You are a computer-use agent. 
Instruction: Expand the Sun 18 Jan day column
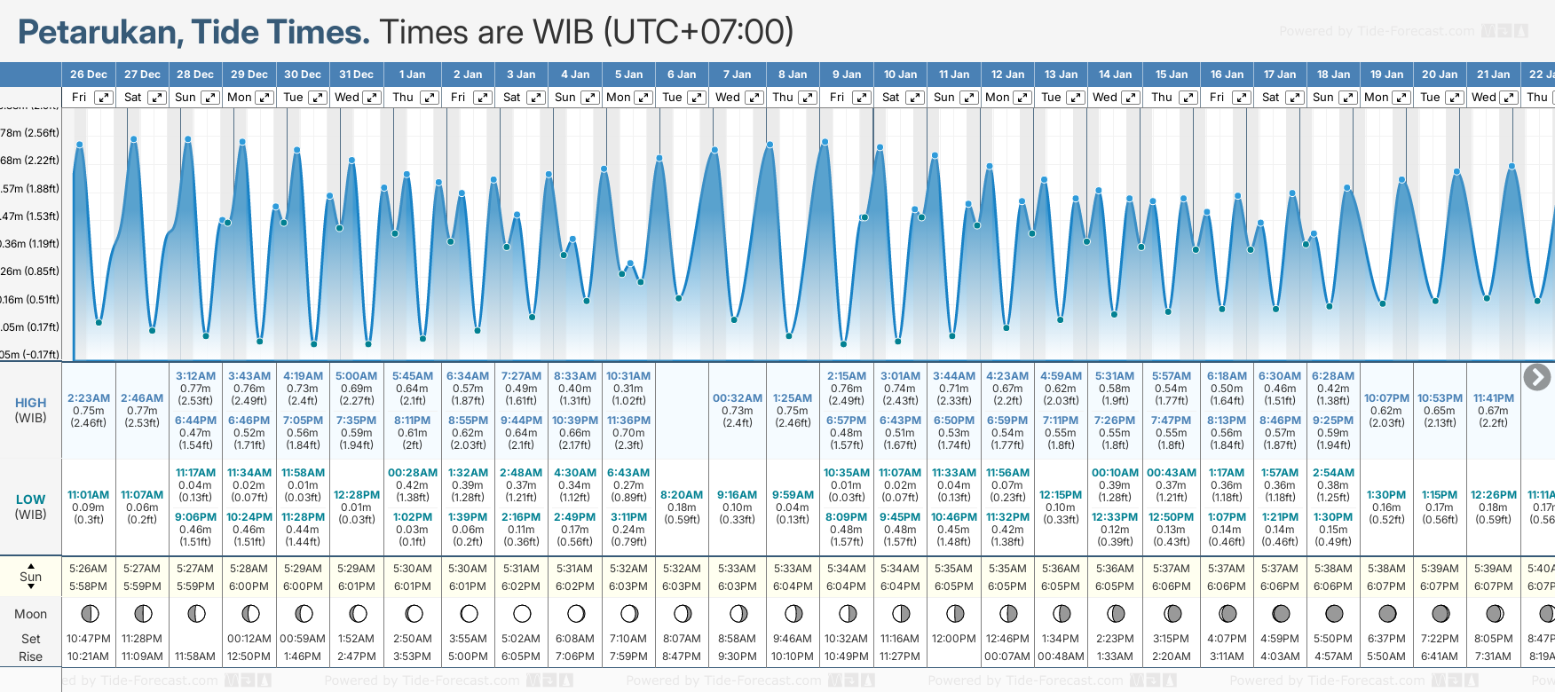tap(1347, 98)
